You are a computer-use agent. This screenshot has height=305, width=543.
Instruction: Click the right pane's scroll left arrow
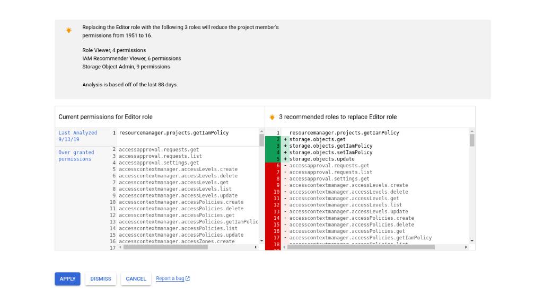[284, 247]
